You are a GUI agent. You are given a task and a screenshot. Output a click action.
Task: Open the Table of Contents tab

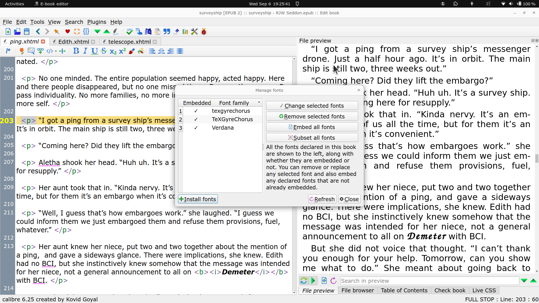coord(404,290)
